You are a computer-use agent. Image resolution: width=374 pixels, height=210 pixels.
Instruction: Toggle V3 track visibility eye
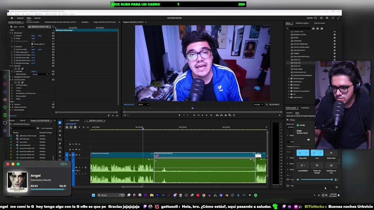click(79, 144)
